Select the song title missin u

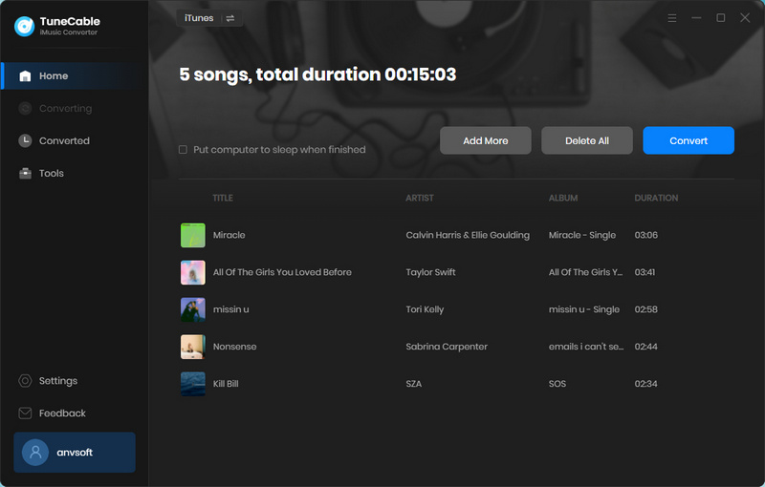(x=230, y=309)
